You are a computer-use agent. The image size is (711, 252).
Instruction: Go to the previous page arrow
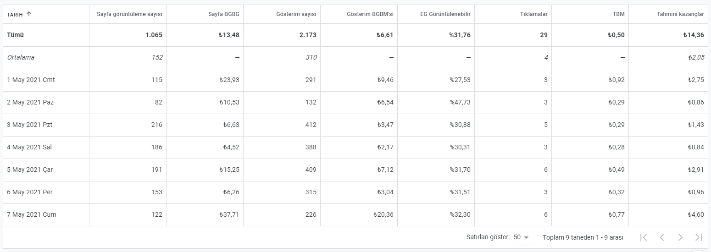point(662,237)
